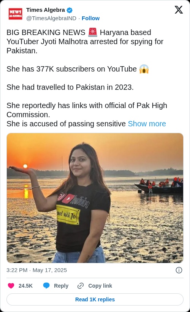Click the blue verified badge
Screen dimensions: 190x312
pyautogui.click(x=70, y=10)
